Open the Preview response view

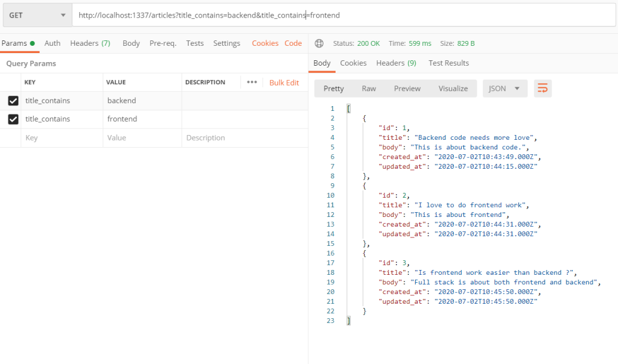pyautogui.click(x=407, y=88)
